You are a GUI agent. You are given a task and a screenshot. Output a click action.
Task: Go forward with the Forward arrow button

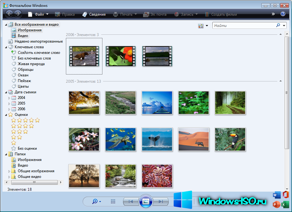pyautogui.click(x=18, y=14)
